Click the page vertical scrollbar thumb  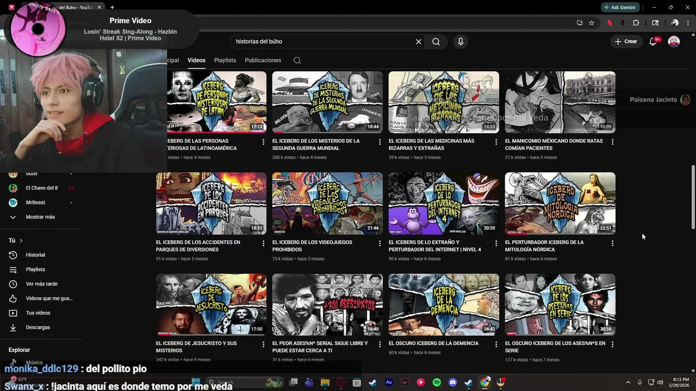click(x=693, y=198)
